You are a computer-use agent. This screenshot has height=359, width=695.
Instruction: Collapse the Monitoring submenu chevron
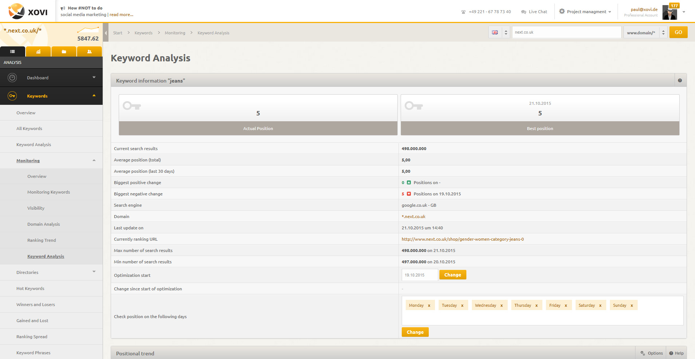coord(94,160)
